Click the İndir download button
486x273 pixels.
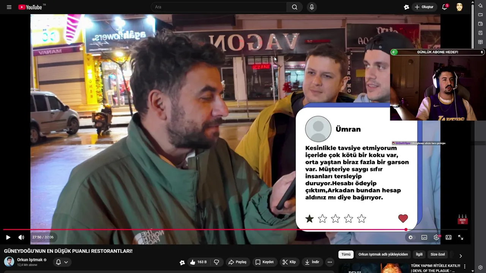coord(312,262)
